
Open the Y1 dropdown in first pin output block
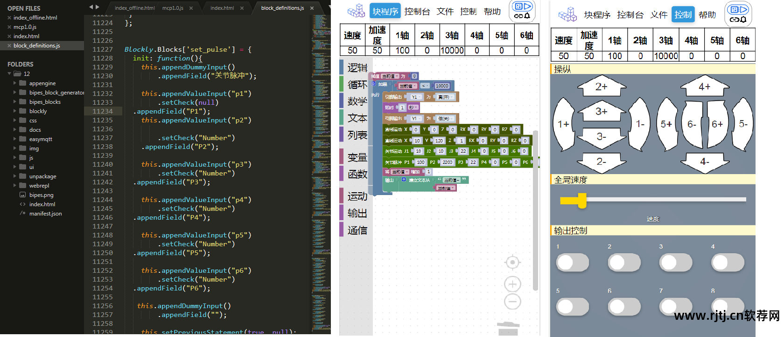coord(415,97)
